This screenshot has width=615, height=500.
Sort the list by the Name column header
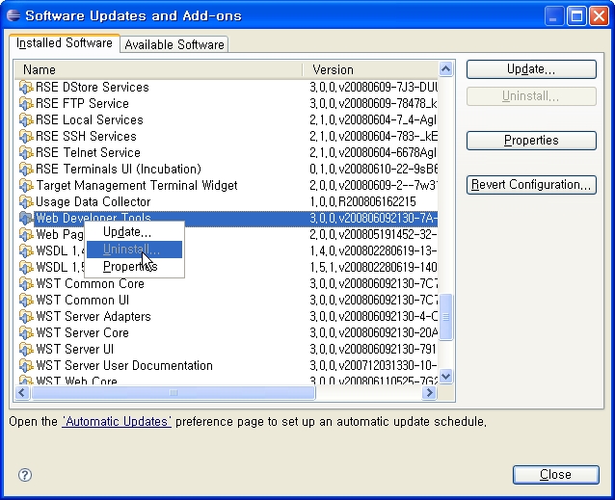pyautogui.click(x=159, y=69)
